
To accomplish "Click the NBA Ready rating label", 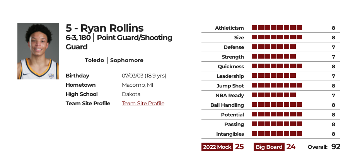I will (230, 95).
